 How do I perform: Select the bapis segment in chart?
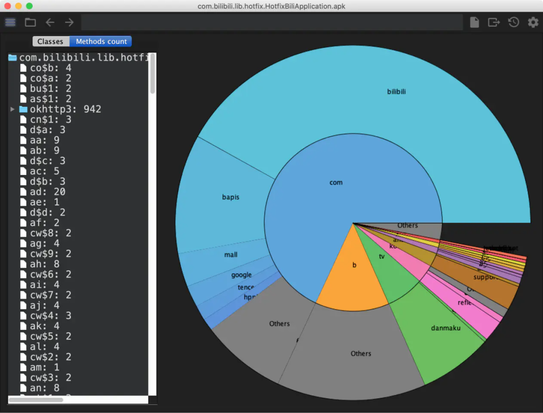[231, 197]
